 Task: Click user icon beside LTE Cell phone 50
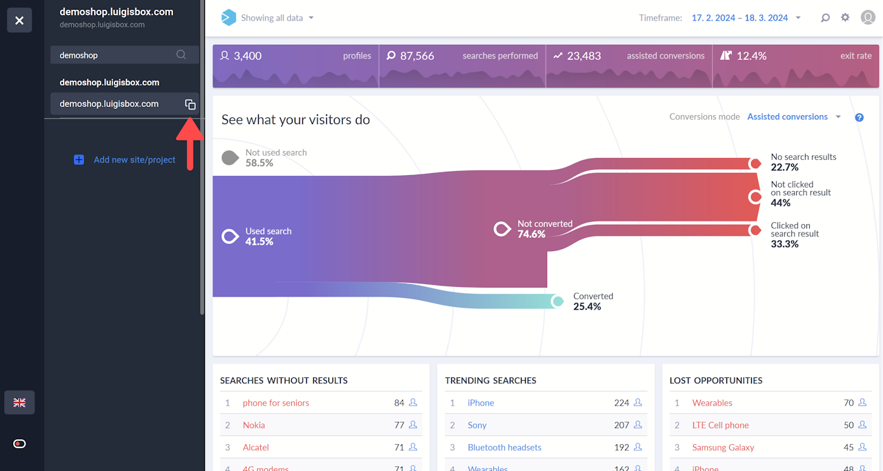862,424
